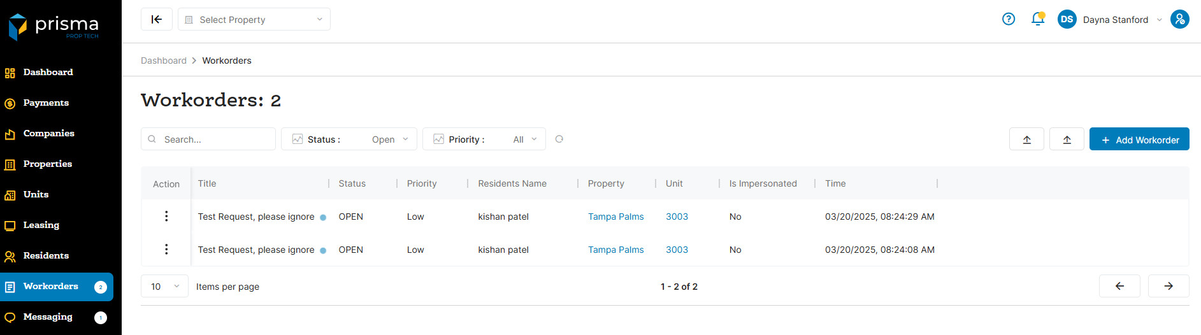Viewport: 1201px width, 335px height.
Task: Click the second upload icon next to Add Workorder
Action: pos(1067,139)
